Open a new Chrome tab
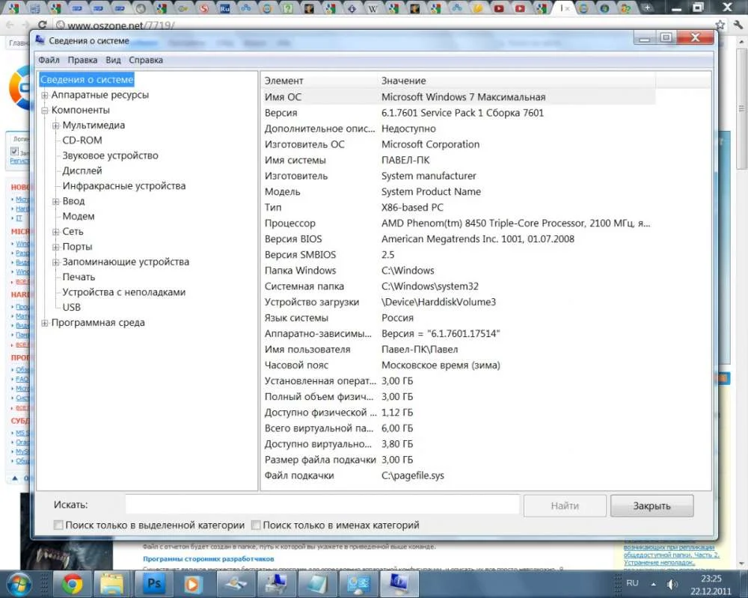Screen dimensions: 748x598 pos(647,8)
